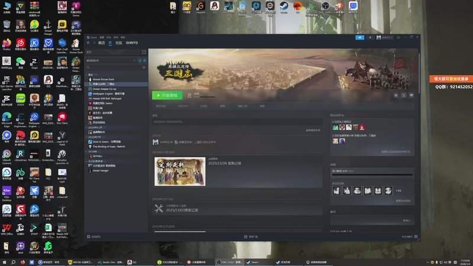This screenshot has height=266, width=473.
Task: Open EA app desktop shortcut
Action: pyautogui.click(x=298, y=7)
